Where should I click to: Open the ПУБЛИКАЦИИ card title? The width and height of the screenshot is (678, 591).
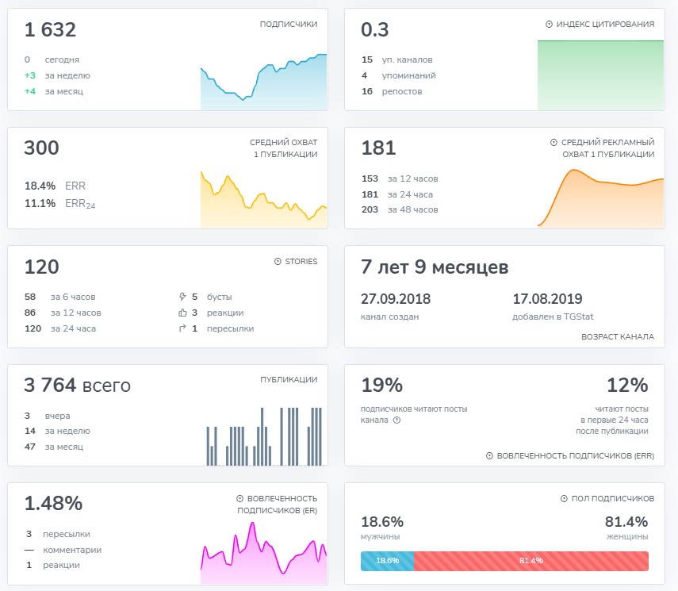tap(289, 379)
